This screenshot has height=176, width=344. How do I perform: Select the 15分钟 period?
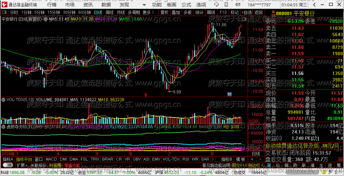click(x=53, y=12)
